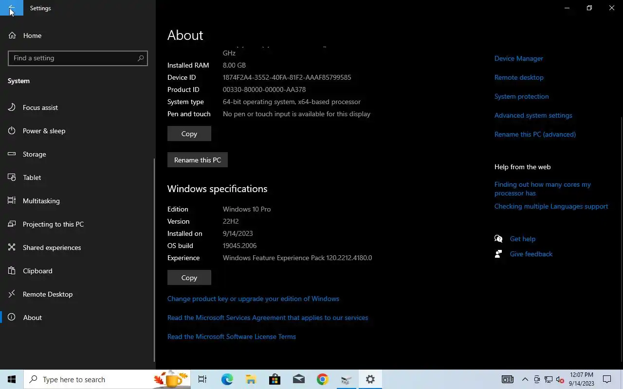Viewport: 623px width, 389px height.
Task: Open Shared experiences settings
Action: [78, 248]
